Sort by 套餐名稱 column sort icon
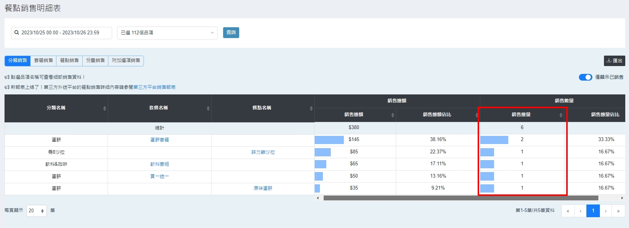The width and height of the screenshot is (629, 228). pos(208,108)
